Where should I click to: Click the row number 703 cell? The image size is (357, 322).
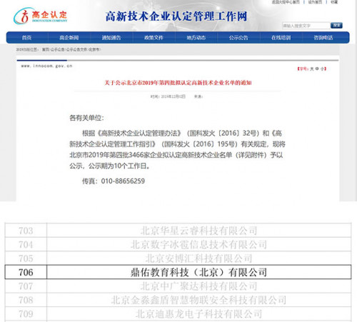26,231
